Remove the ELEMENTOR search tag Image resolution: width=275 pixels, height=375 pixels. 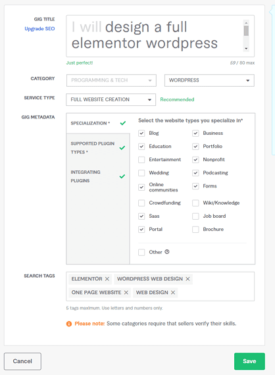coord(107,279)
